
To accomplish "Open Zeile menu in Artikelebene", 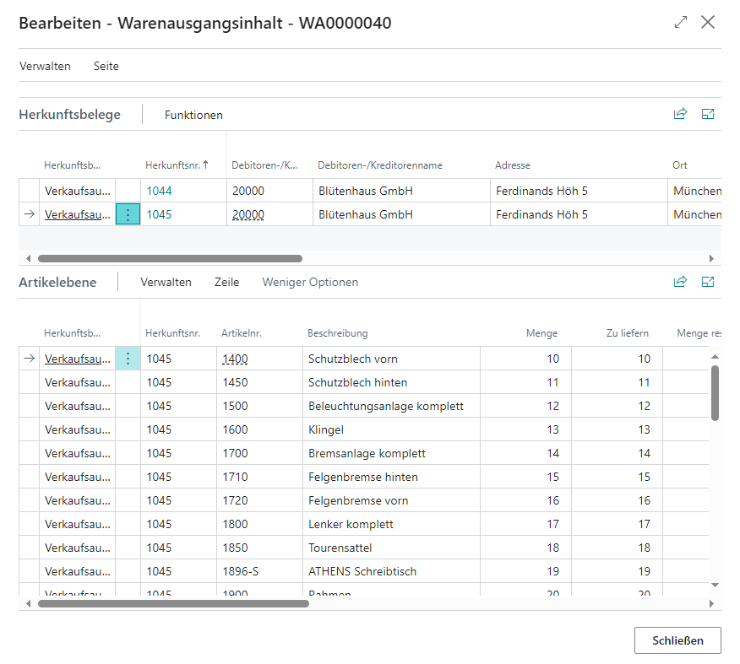I will click(226, 283).
